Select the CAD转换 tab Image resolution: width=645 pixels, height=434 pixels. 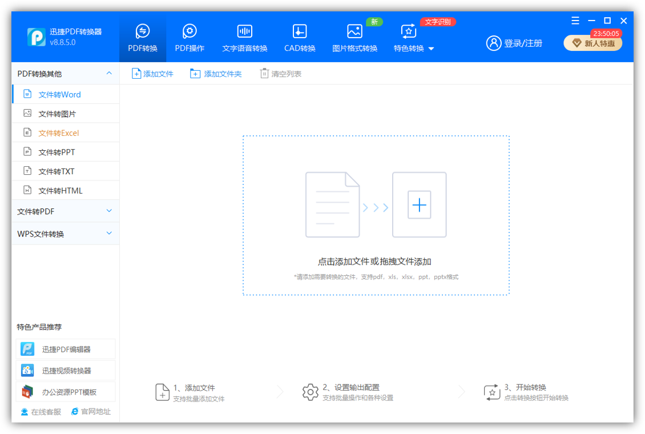[300, 38]
